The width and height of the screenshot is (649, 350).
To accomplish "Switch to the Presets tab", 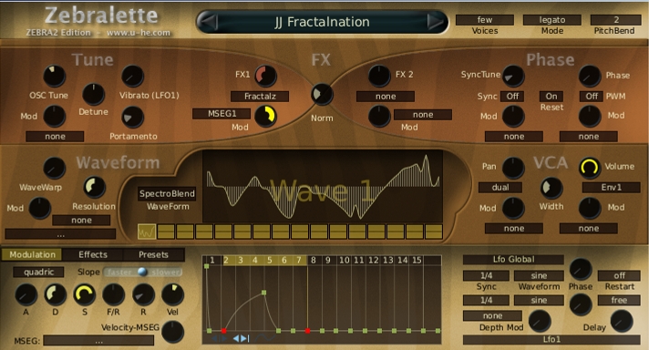I will point(153,254).
